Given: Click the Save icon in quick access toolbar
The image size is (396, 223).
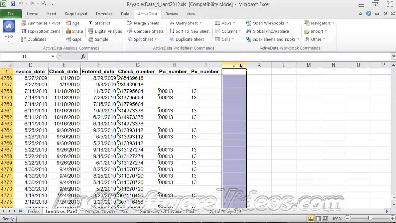Looking at the screenshot, I should [x=13, y=4].
